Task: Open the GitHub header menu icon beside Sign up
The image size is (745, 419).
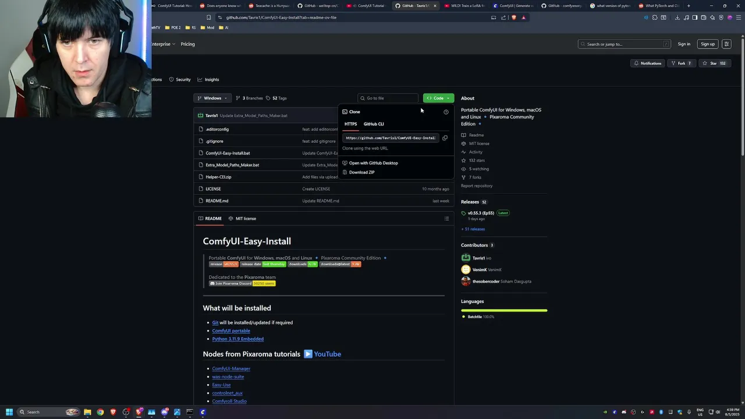Action: (726, 44)
